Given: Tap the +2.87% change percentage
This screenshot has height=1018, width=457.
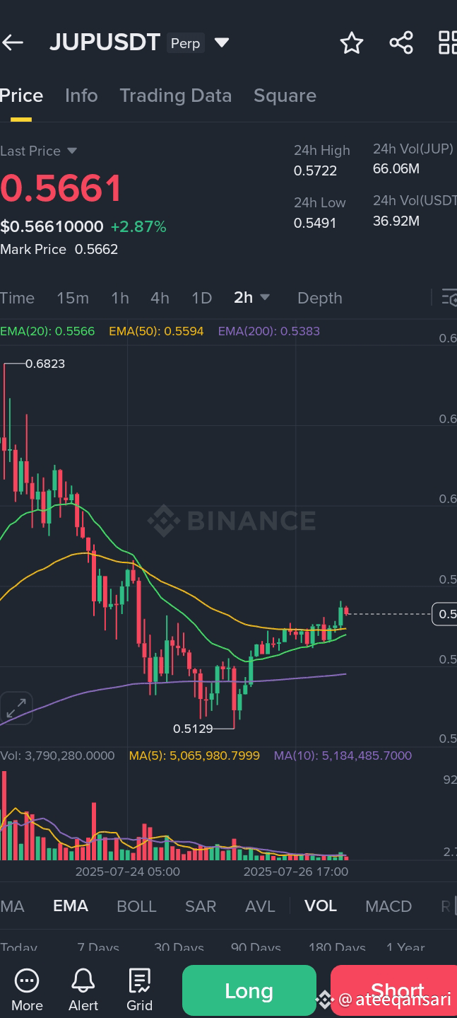Looking at the screenshot, I should 138,226.
